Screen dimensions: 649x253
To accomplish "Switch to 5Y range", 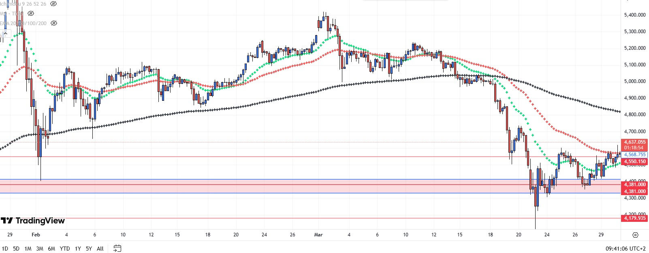I will click(x=89, y=249).
